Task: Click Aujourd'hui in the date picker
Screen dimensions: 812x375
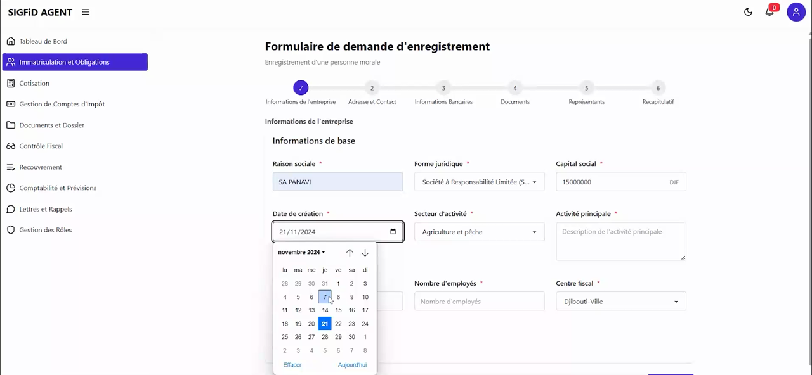Action: [352, 365]
